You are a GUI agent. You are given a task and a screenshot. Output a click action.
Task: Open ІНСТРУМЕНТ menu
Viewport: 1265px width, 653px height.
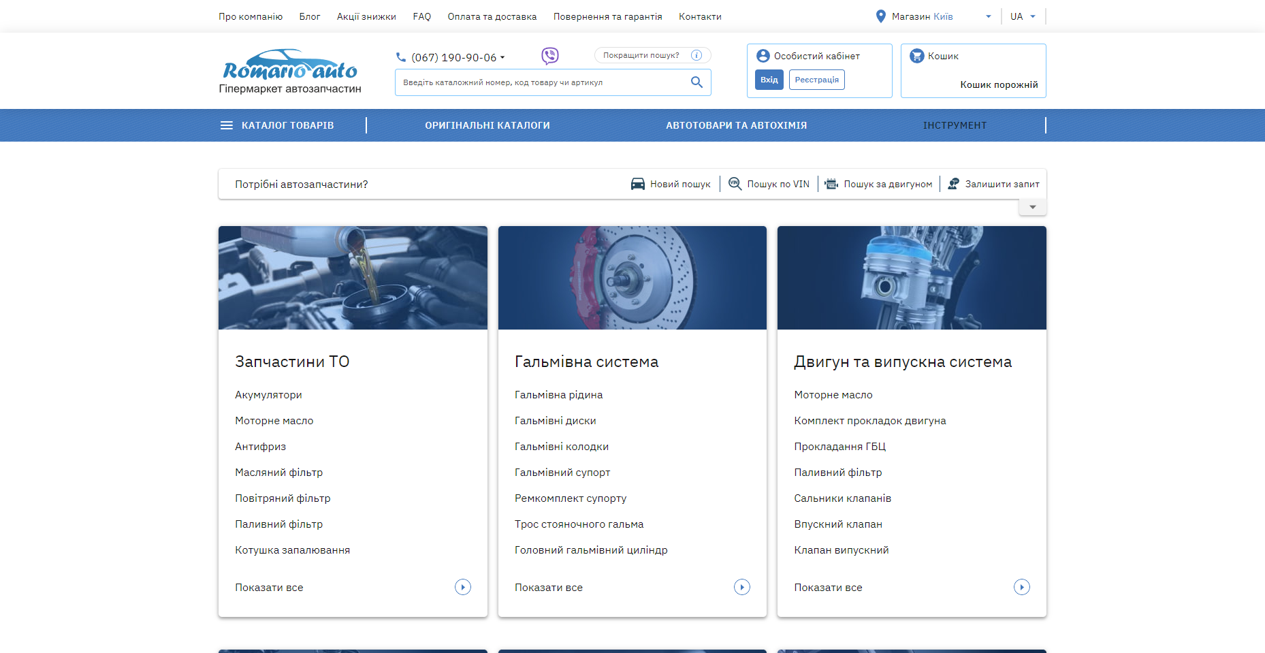(x=955, y=125)
